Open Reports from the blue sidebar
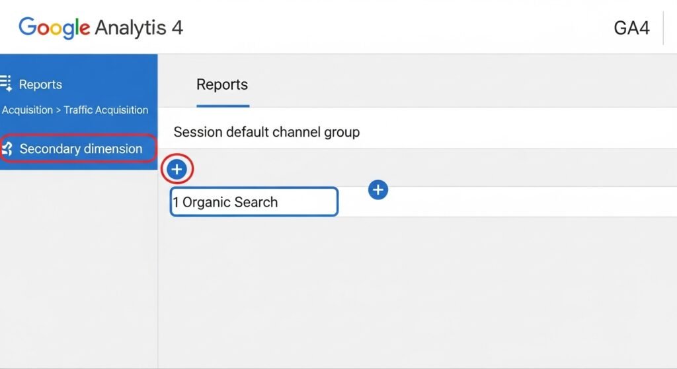677x369 pixels. coord(40,84)
